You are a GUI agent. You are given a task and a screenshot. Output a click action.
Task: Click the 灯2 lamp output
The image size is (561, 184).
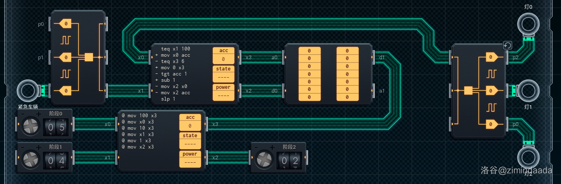coord(528,157)
